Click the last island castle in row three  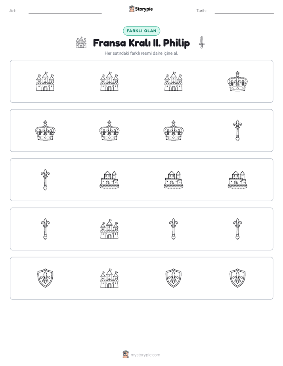tap(237, 180)
